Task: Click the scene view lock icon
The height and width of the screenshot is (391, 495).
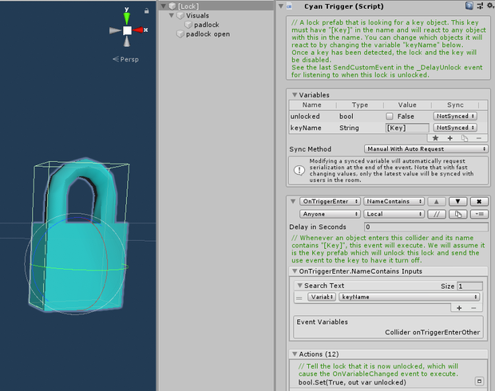Action: pos(146,11)
